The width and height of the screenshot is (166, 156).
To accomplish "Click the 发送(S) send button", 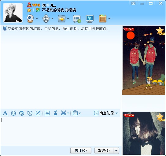I will click(x=104, y=150).
